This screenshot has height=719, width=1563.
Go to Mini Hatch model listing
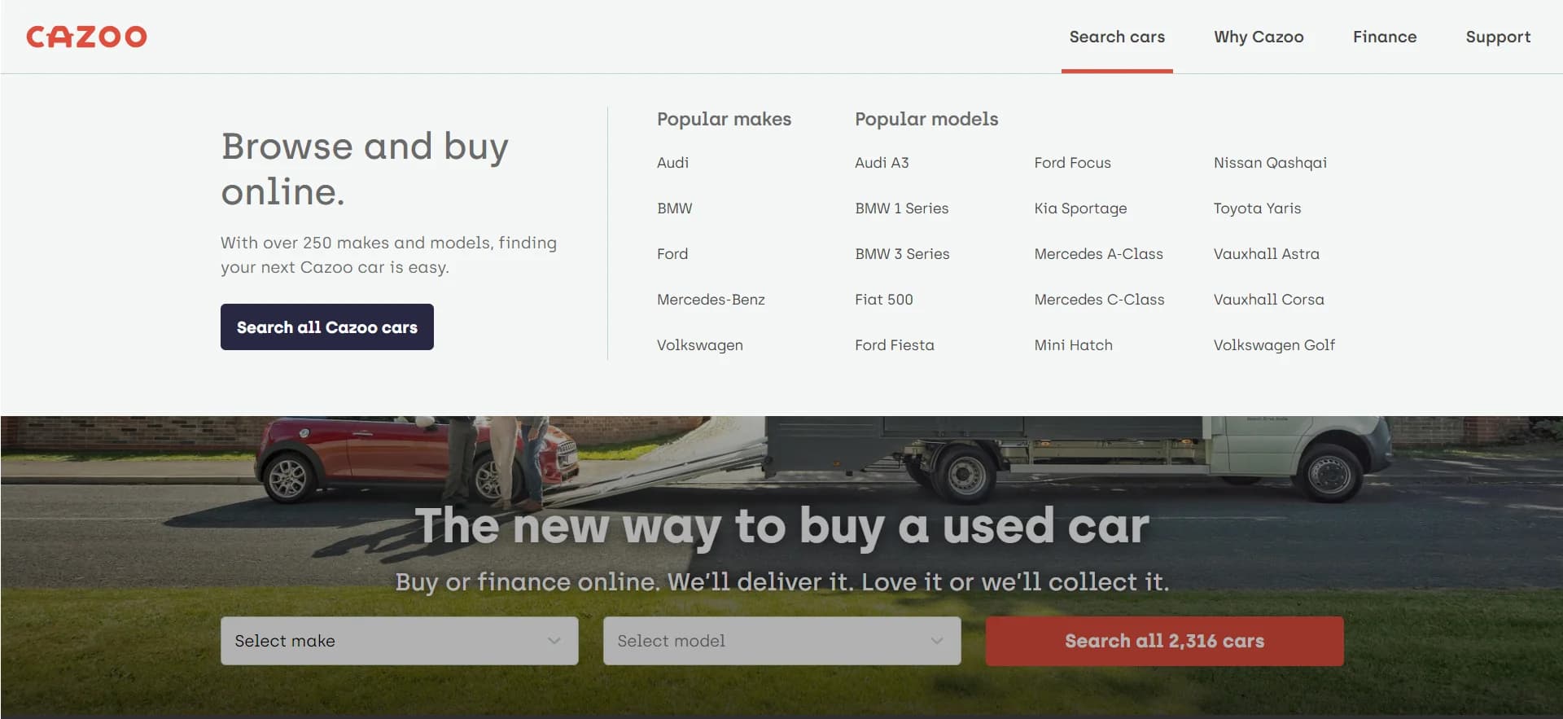coord(1072,345)
